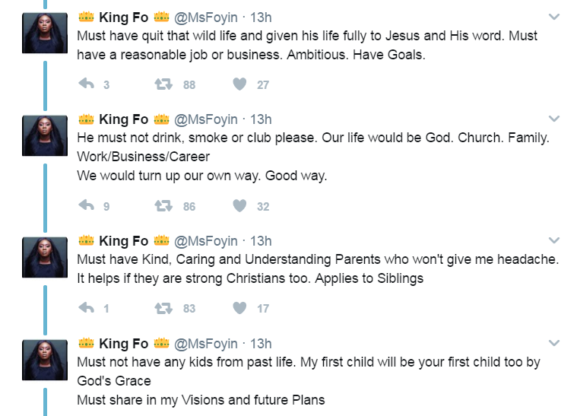Retweet the tweet with 86 retweets

tap(162, 205)
